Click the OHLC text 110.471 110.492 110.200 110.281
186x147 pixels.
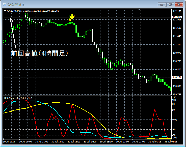pyautogui.click(x=41, y=11)
